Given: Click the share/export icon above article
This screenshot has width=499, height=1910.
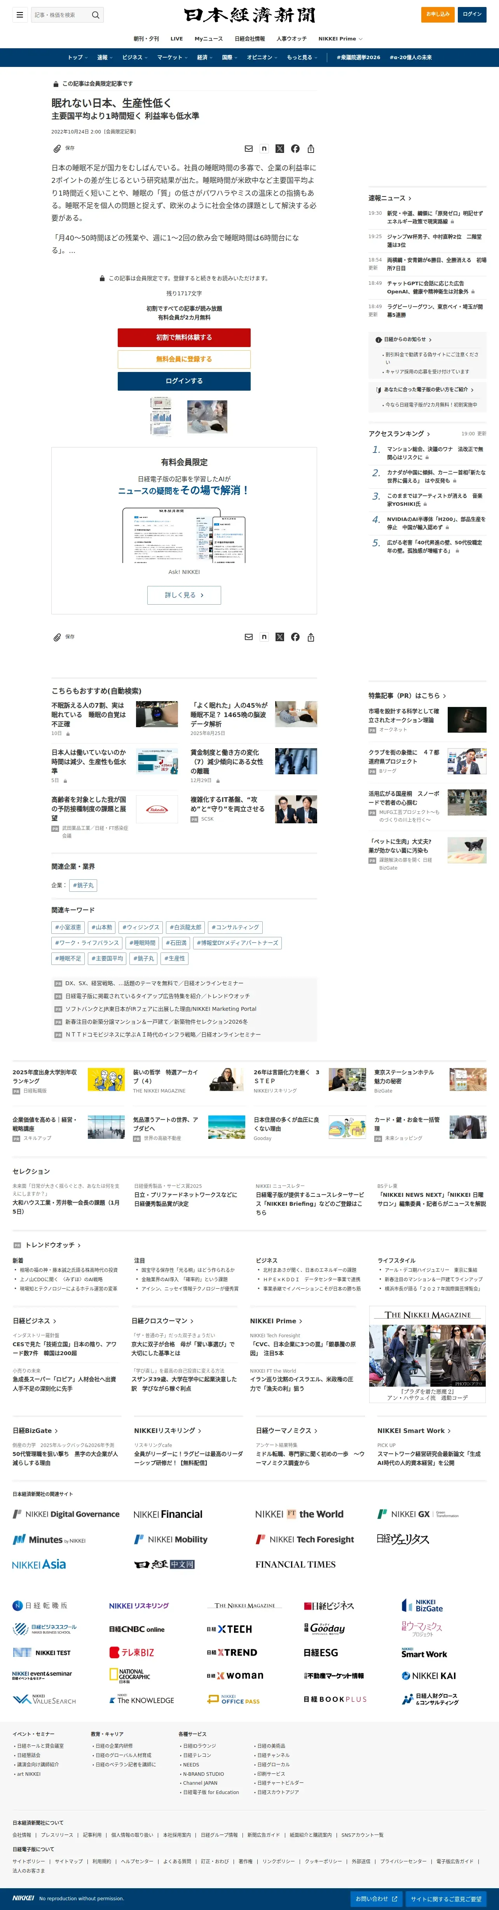Looking at the screenshot, I should tap(311, 149).
